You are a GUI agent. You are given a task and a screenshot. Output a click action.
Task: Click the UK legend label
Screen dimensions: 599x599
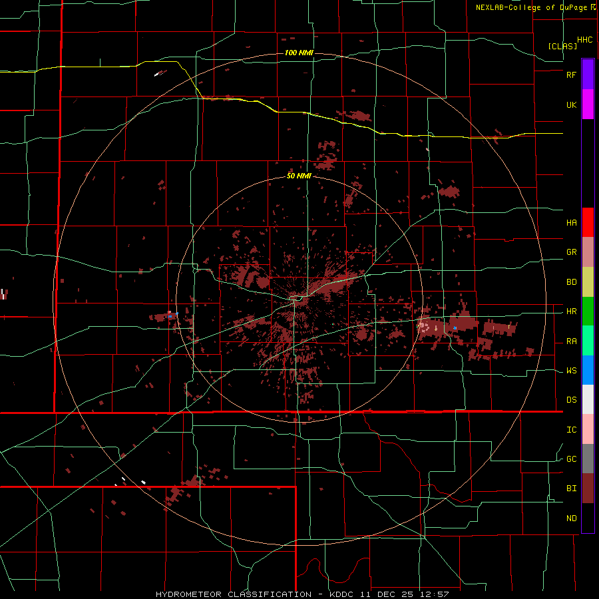571,104
